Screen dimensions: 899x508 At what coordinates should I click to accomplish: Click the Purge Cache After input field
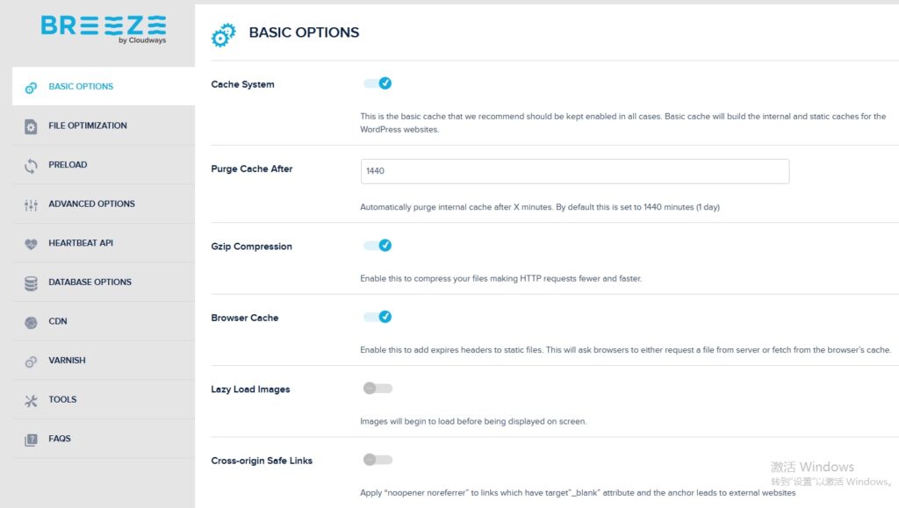tap(574, 171)
